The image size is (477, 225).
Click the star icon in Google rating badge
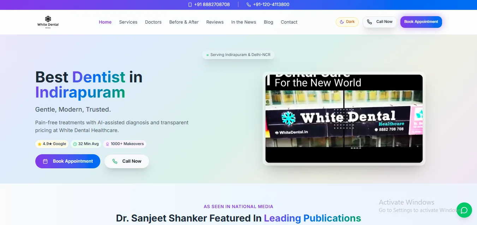pos(40,144)
